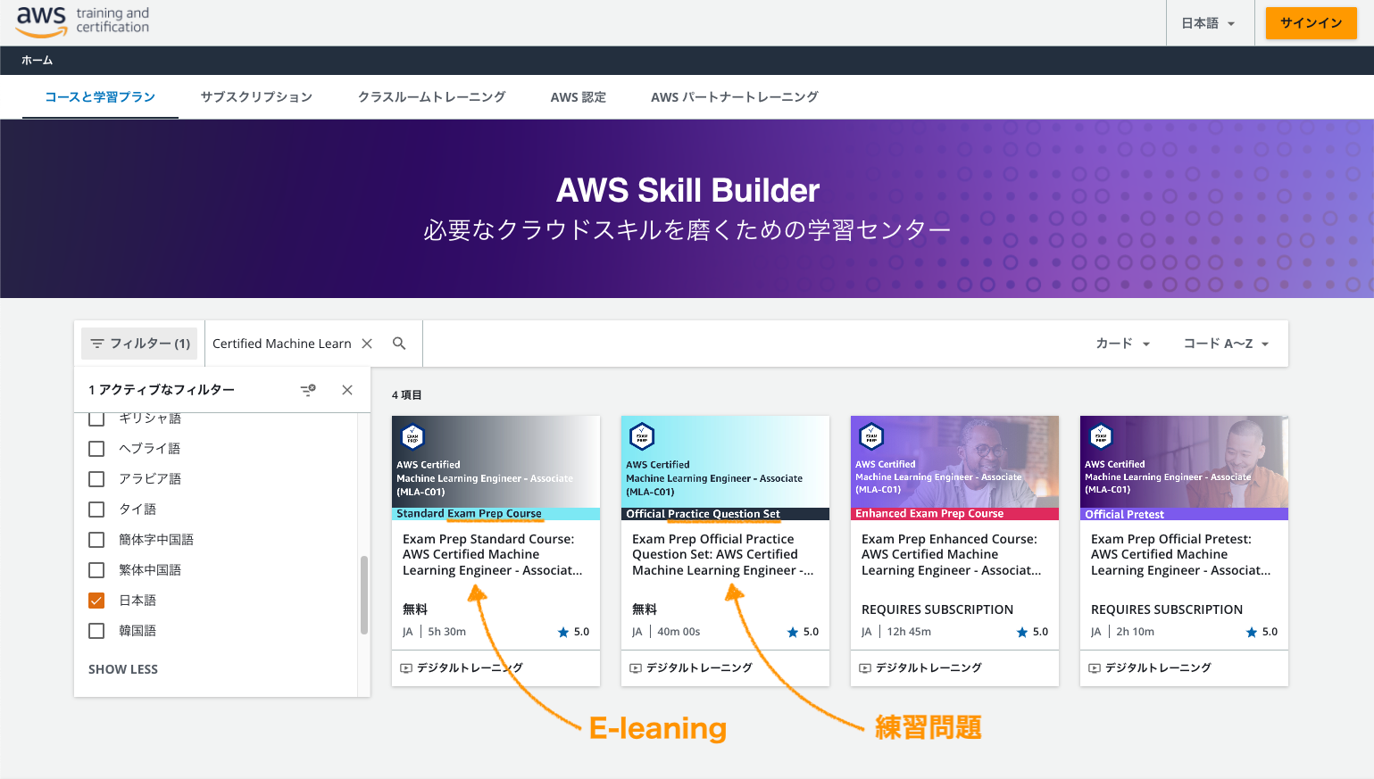Close the active filters panel via its X
The width and height of the screenshot is (1374, 779).
pos(347,389)
